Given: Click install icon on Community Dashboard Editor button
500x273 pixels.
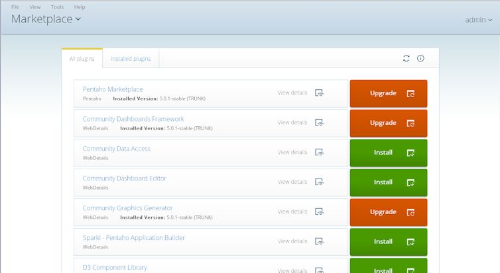Looking at the screenshot, I should point(410,182).
